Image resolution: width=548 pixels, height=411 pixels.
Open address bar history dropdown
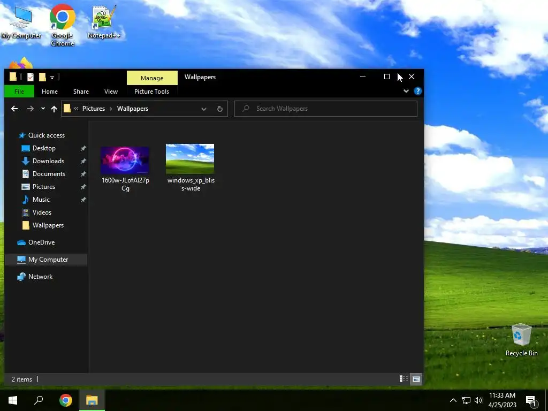point(204,109)
